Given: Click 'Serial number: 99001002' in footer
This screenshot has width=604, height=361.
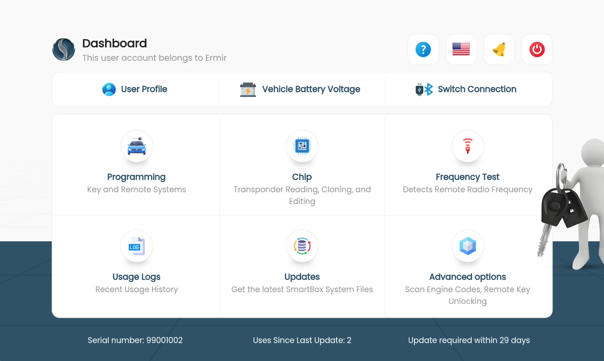Looking at the screenshot, I should (135, 341).
